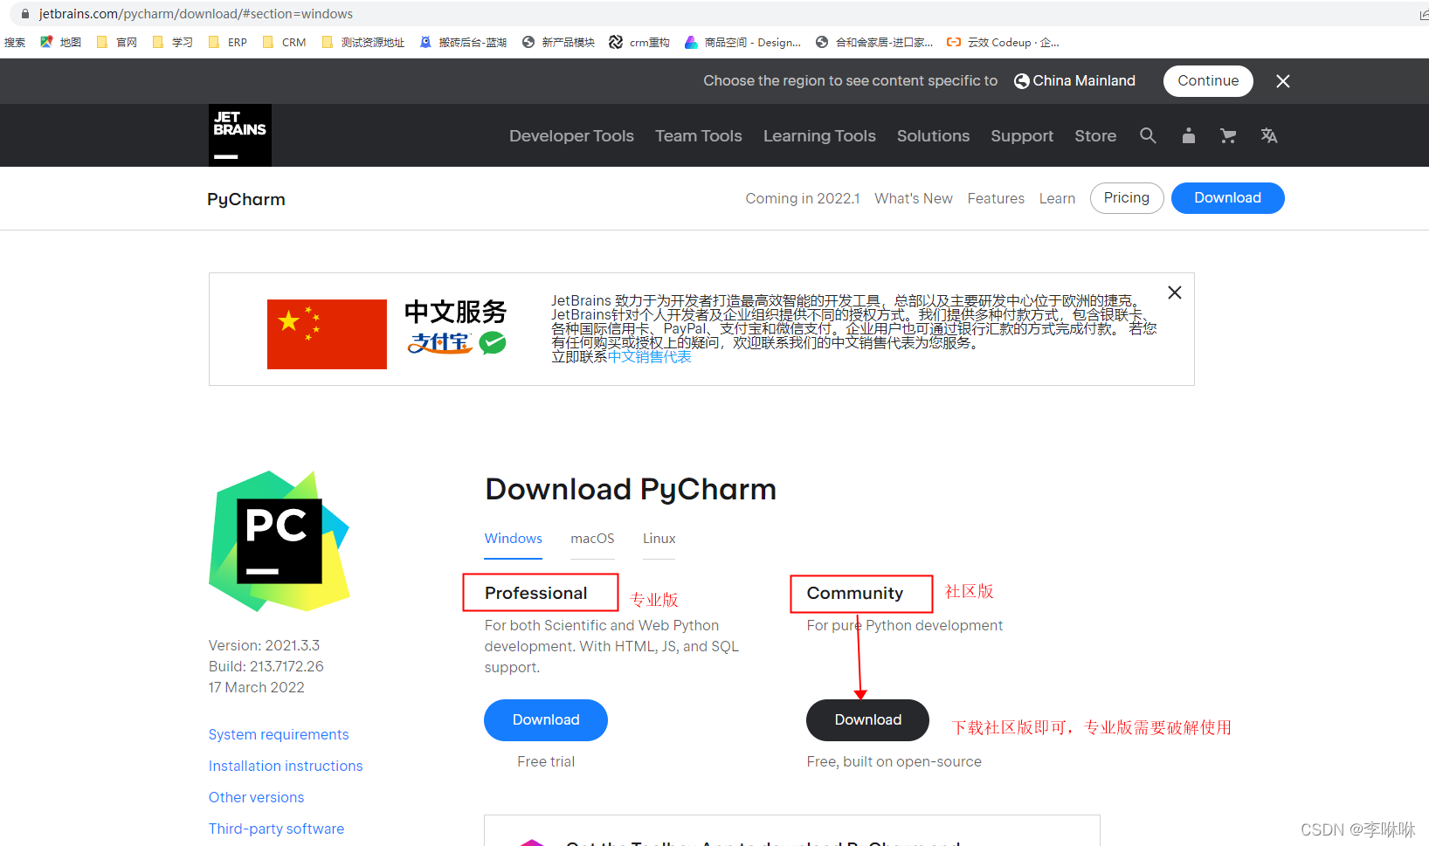Open the ERP bookmark folder
The height and width of the screenshot is (846, 1429).
point(227,42)
